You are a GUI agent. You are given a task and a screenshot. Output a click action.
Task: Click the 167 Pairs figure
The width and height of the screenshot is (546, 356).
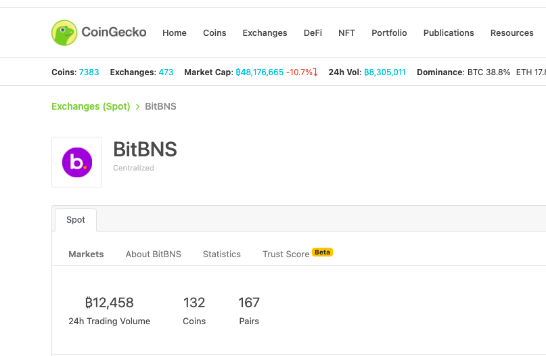[249, 303]
